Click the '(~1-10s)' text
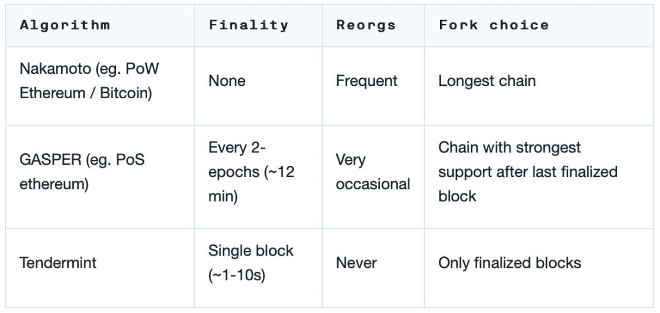 (x=237, y=275)
